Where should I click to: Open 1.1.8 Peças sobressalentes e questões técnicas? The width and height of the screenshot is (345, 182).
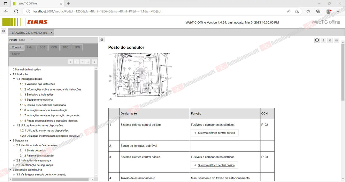pos(49,121)
